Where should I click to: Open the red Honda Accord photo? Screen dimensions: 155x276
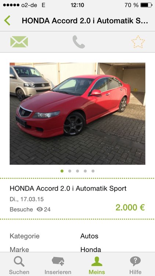pyautogui.click(x=77, y=114)
